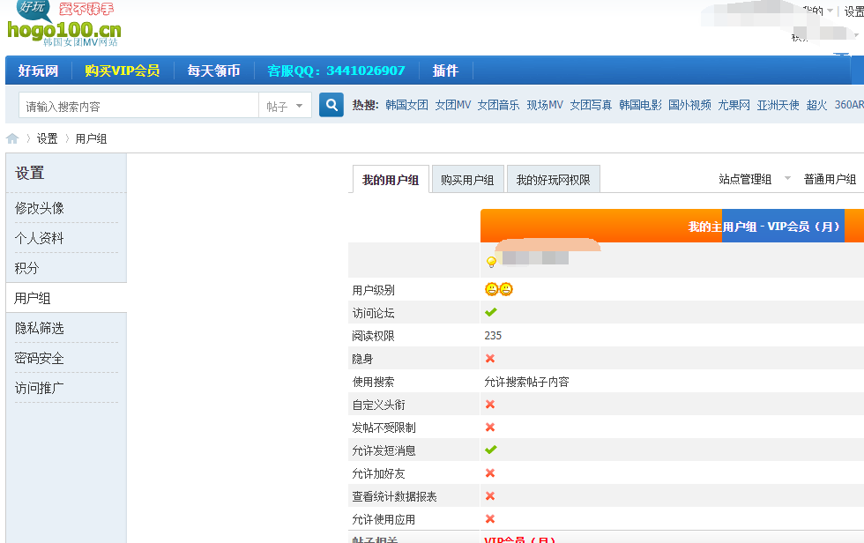The width and height of the screenshot is (864, 543).
Task: Click 我的主用户组 - VIP会员（月）header
Action: pos(763,227)
